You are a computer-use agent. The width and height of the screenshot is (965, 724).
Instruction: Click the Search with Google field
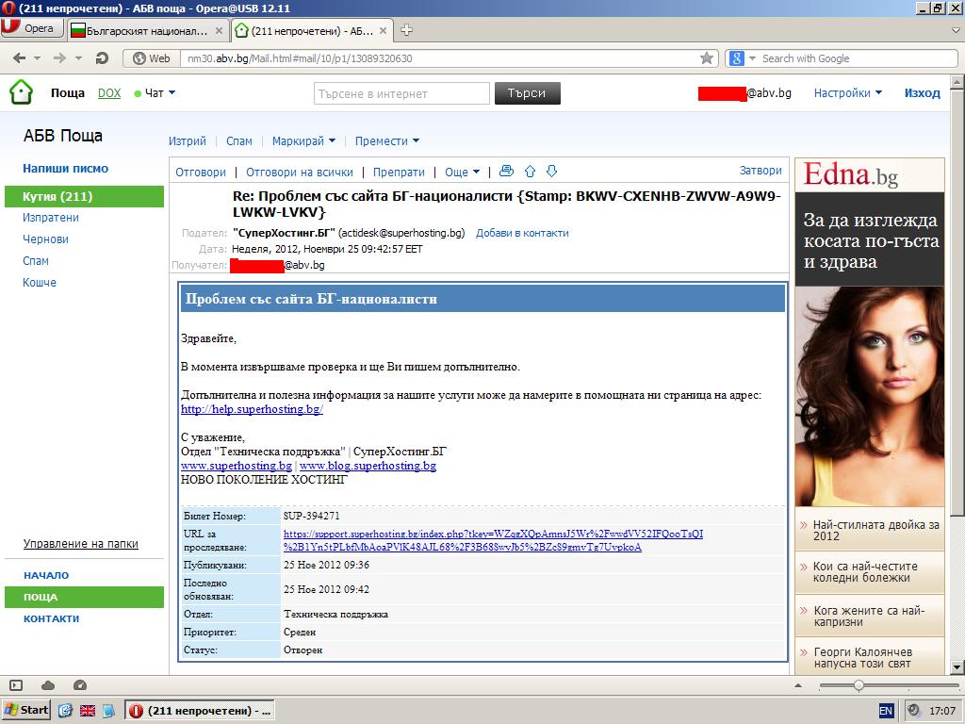(x=858, y=58)
